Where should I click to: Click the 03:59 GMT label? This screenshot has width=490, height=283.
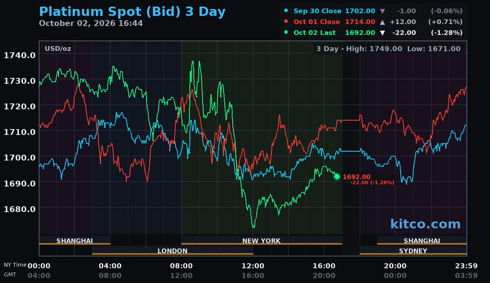[x=466, y=276]
